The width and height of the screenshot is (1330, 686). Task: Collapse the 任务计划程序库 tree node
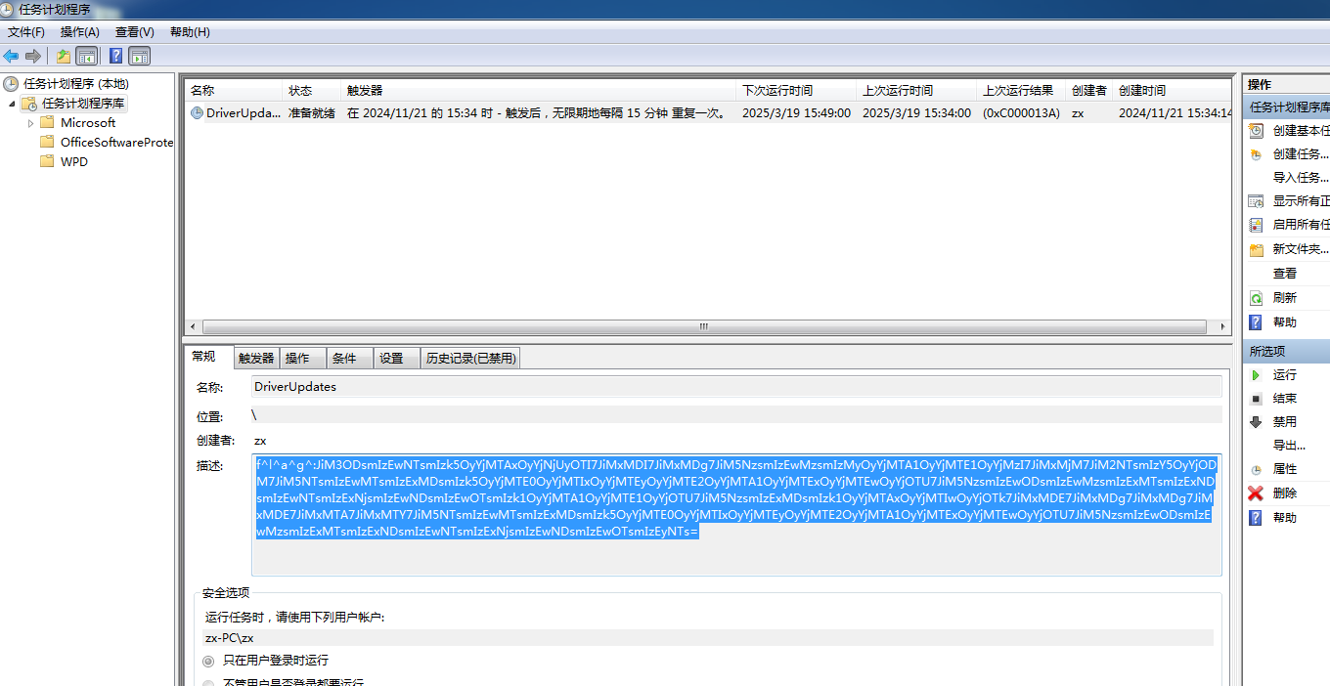(x=12, y=104)
